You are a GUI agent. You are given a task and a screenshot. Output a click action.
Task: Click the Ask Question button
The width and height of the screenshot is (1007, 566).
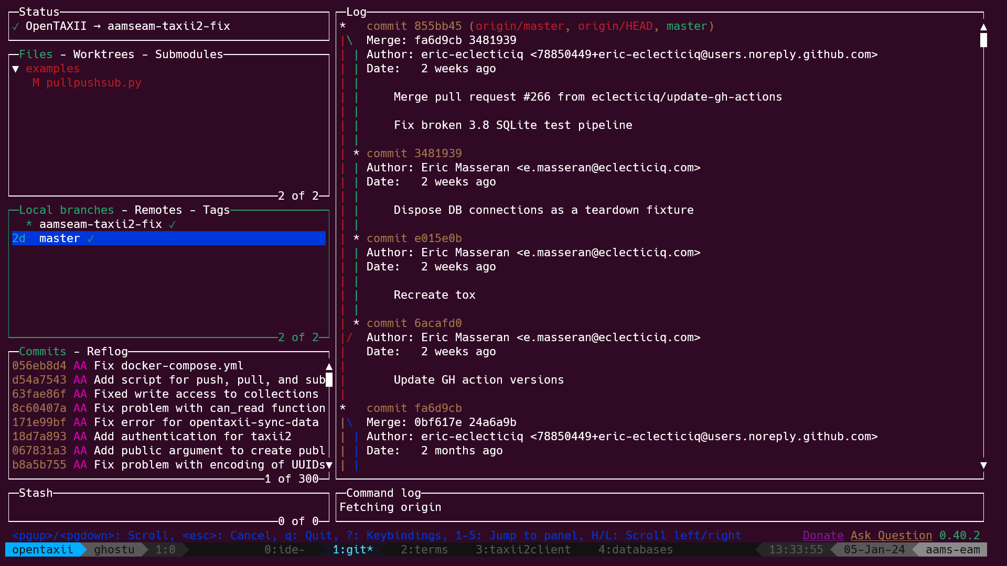tap(892, 536)
